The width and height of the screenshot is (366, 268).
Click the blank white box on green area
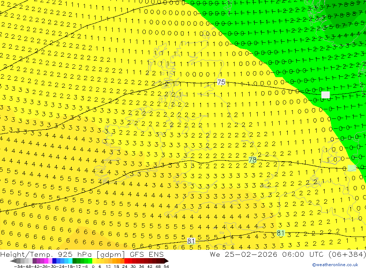pos(326,95)
